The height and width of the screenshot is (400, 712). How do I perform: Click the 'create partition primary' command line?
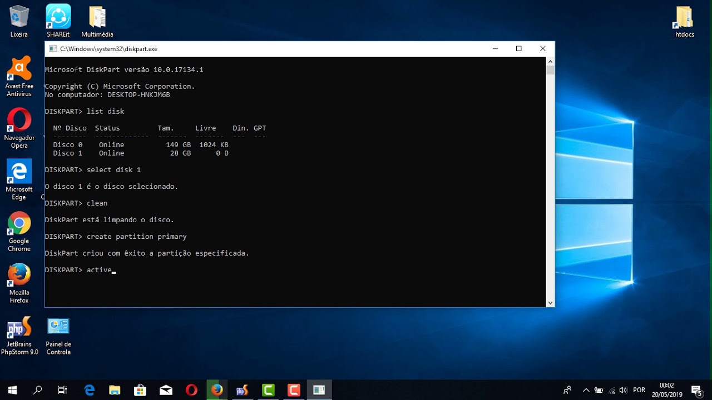pos(116,237)
